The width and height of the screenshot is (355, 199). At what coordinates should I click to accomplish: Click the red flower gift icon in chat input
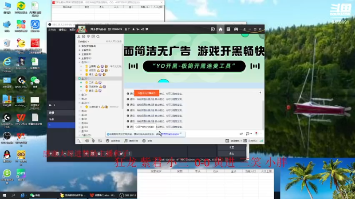(x=256, y=134)
